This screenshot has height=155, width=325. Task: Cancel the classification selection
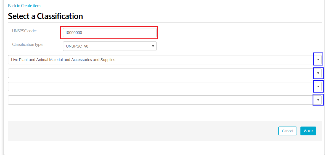click(x=287, y=131)
